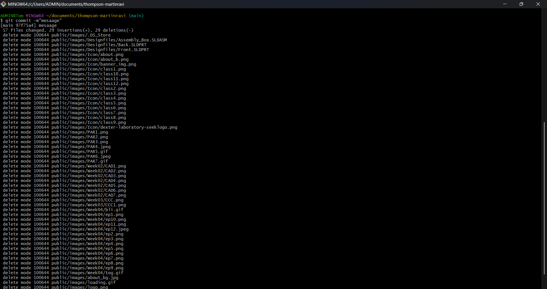Click the terminal vertical scrollbar thumb

(x=544, y=198)
